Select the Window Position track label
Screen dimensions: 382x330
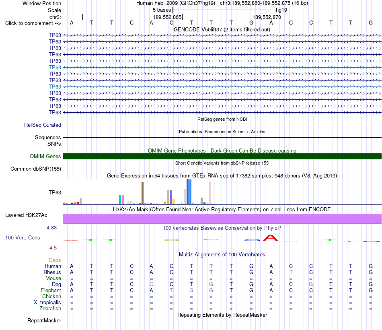click(42, 3)
